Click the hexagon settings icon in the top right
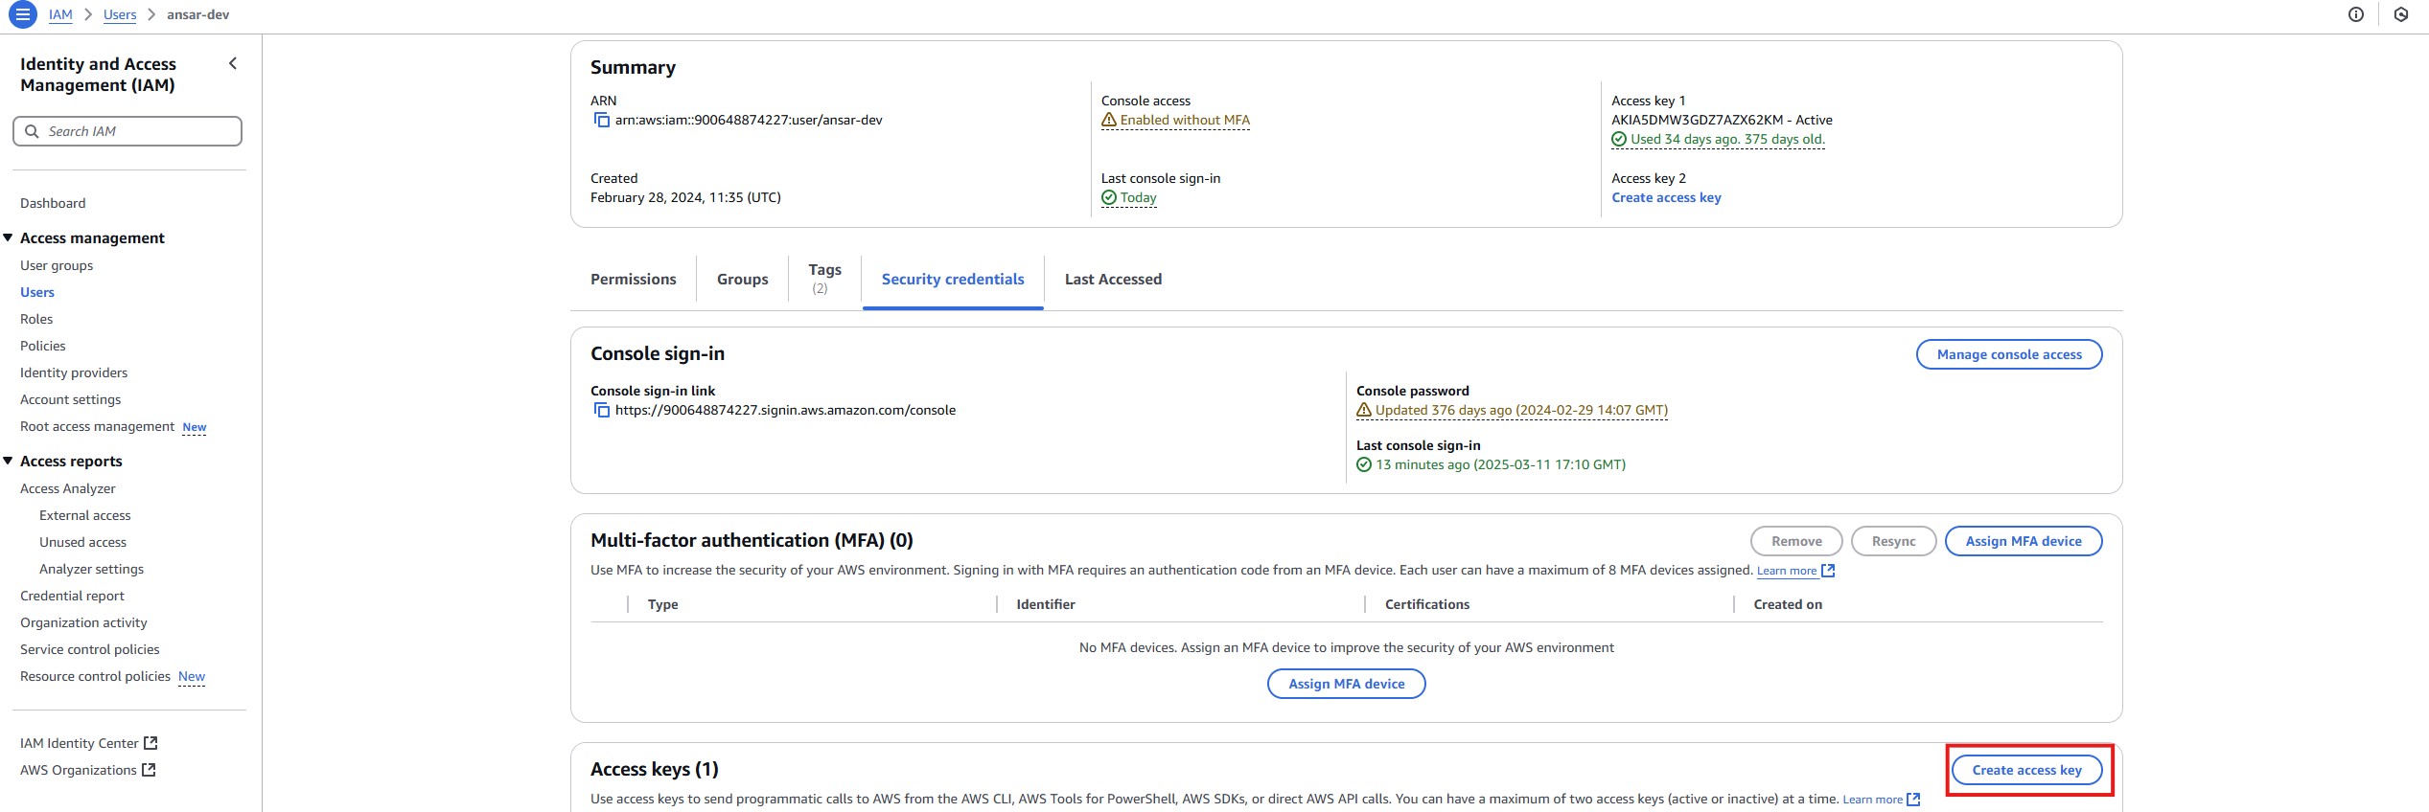The height and width of the screenshot is (812, 2429). coord(2401,14)
